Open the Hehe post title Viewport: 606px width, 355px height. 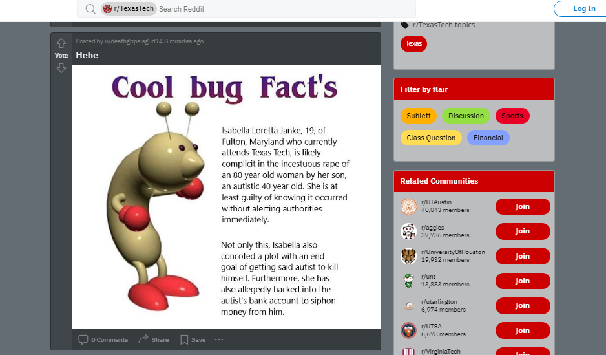(x=87, y=56)
